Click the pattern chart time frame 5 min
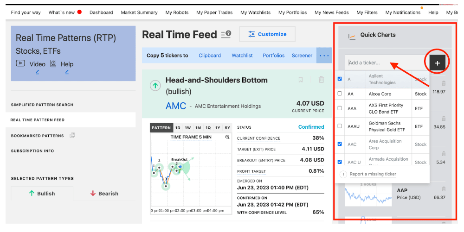Viewport: 464px width, 232px height. tap(191, 137)
